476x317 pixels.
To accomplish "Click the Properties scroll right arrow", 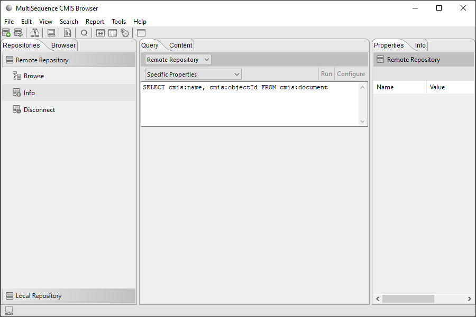I will (x=469, y=299).
